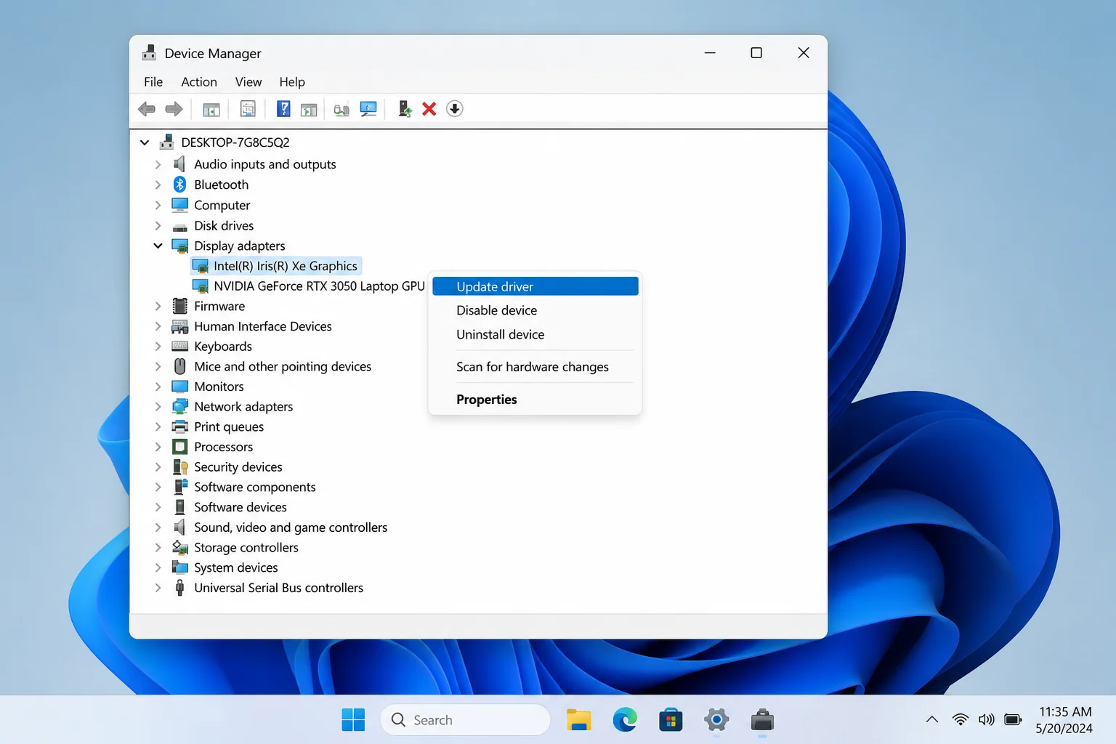Expand the Computer category
The width and height of the screenshot is (1116, 744).
coord(158,206)
